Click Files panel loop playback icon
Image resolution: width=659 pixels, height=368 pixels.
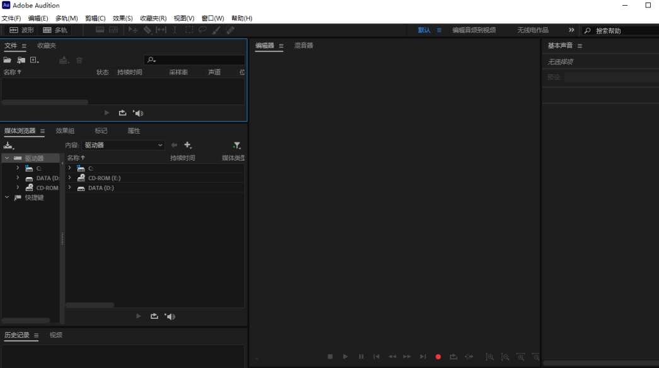122,113
